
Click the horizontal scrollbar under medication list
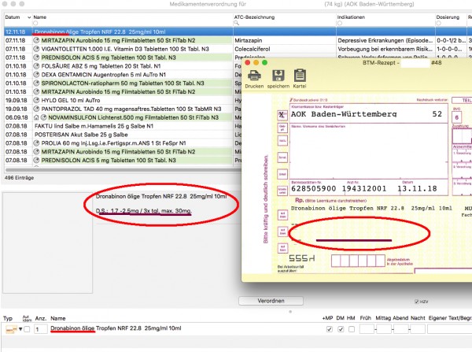tap(123, 170)
